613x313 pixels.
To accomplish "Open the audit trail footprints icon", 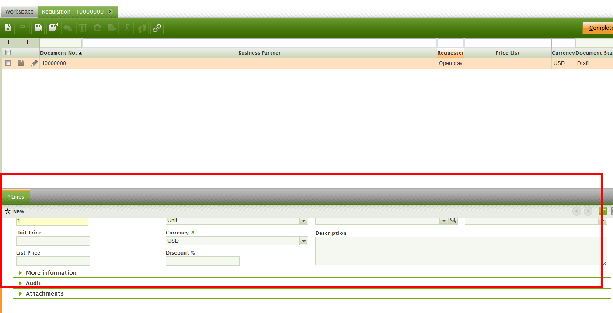I will 142,28.
